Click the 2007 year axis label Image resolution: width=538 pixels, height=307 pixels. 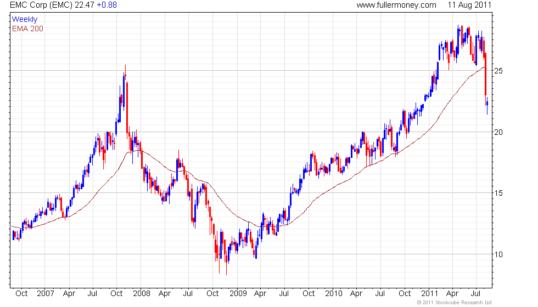[x=45, y=293]
